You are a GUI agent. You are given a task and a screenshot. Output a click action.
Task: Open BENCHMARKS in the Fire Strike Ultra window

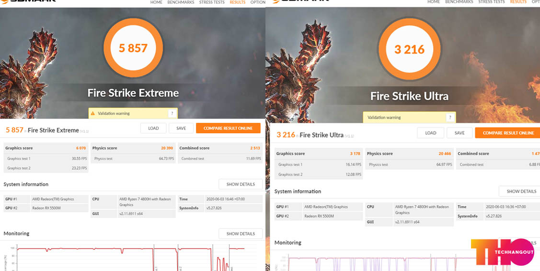point(459,2)
